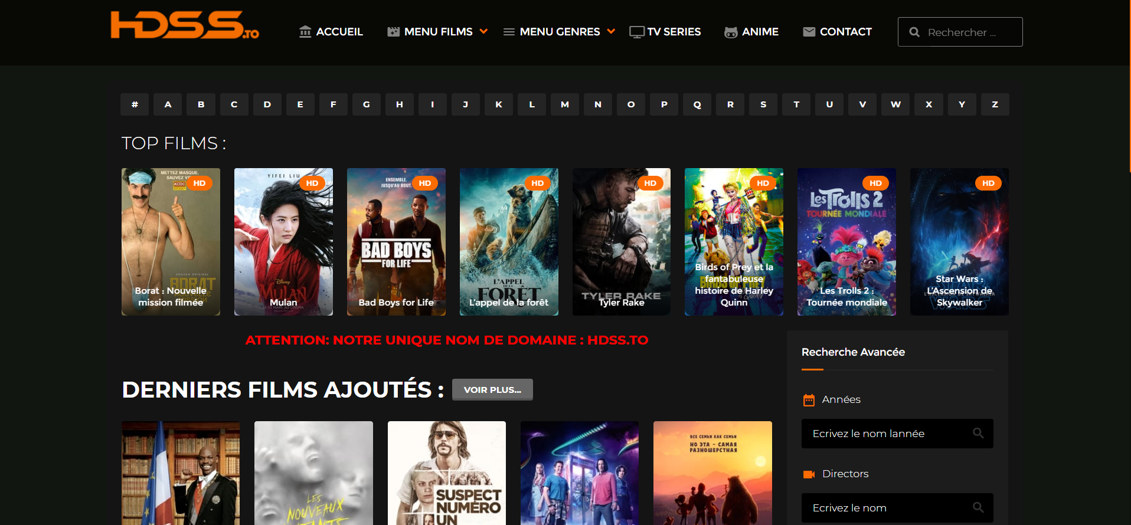Click the 'TOP FILMS :' heading
Screen dimensions: 1131x525
point(174,143)
